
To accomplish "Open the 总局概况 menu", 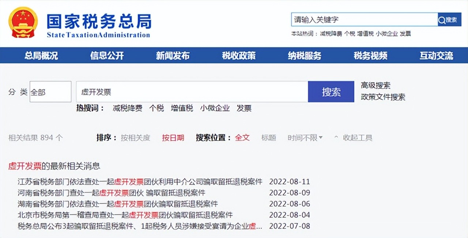I will click(41, 55).
